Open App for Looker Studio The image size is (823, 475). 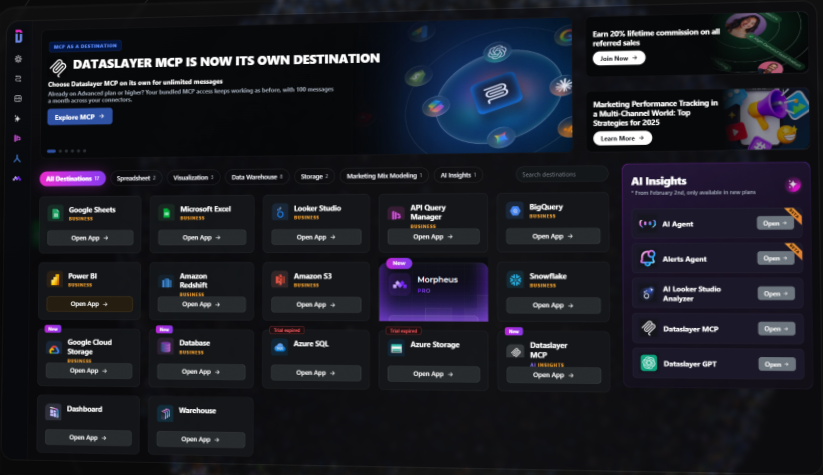click(316, 237)
